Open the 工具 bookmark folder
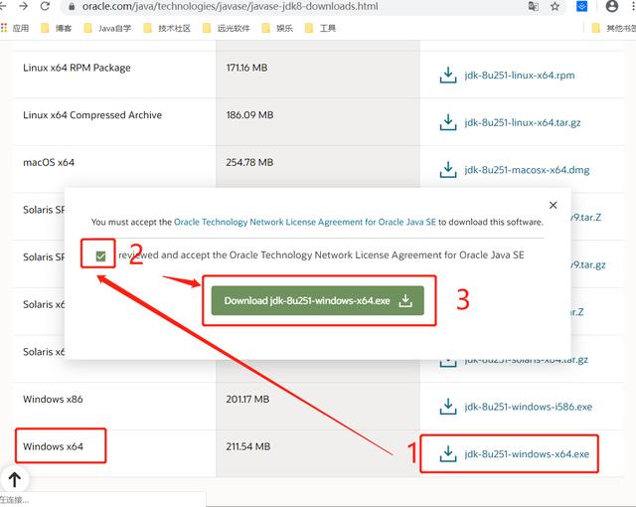This screenshot has height=507, width=636. click(320, 28)
